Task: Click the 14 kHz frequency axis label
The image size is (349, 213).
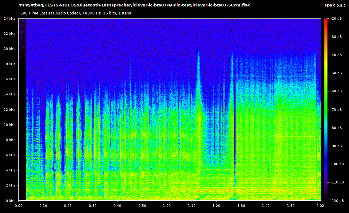Action: pos(10,94)
